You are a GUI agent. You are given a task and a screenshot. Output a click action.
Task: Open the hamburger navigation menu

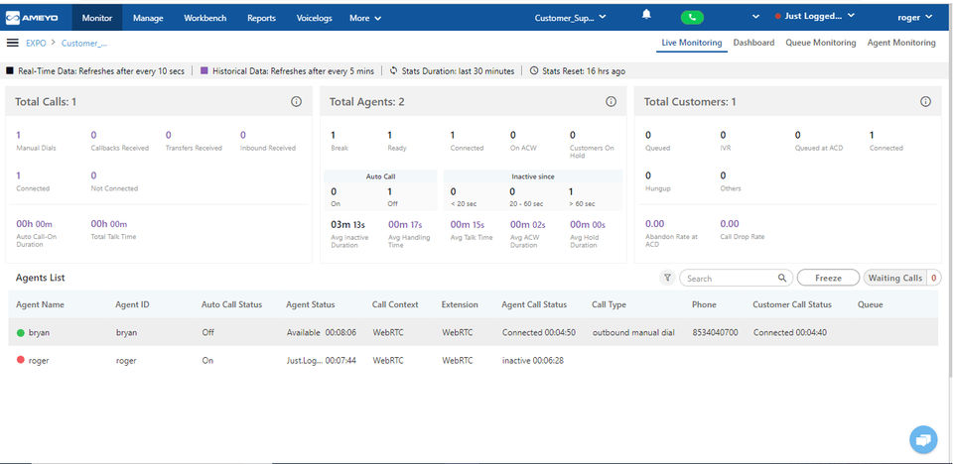(13, 43)
